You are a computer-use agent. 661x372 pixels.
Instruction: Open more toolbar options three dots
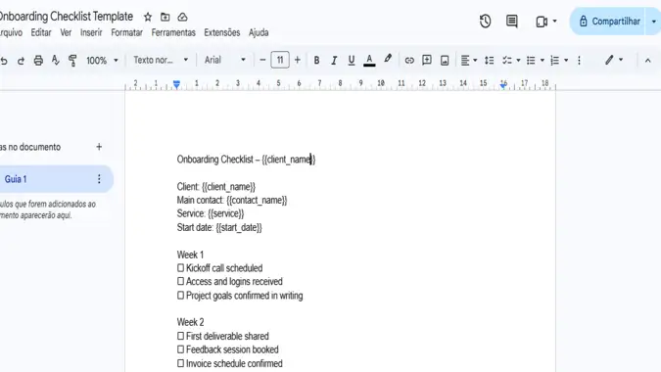pos(579,61)
